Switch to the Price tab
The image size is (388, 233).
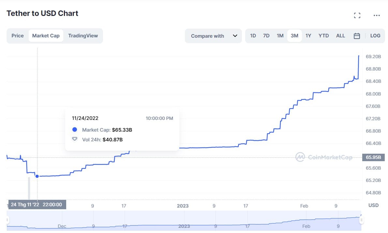(x=17, y=36)
